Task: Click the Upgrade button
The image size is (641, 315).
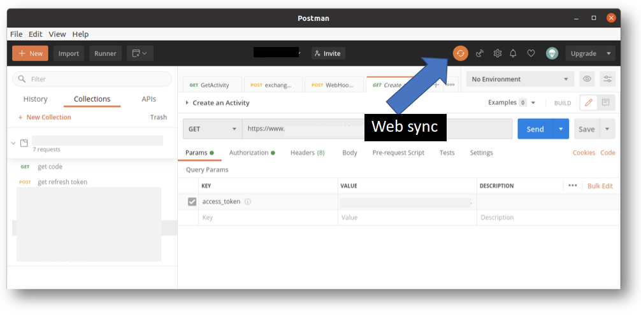Action: (x=584, y=53)
